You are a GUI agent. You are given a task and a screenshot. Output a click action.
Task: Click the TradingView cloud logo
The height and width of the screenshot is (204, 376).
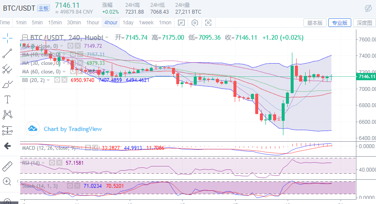[32, 129]
